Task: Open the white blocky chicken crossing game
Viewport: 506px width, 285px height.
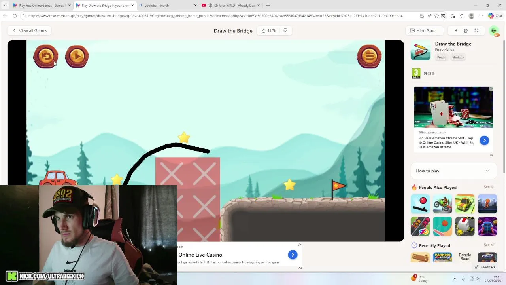Action: [465, 226]
